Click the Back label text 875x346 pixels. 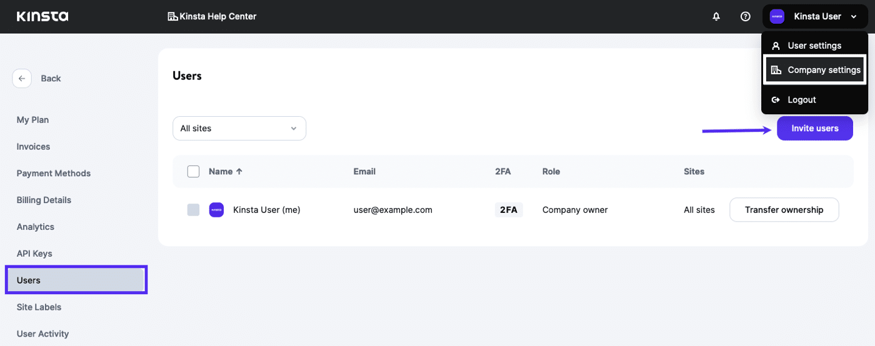51,78
